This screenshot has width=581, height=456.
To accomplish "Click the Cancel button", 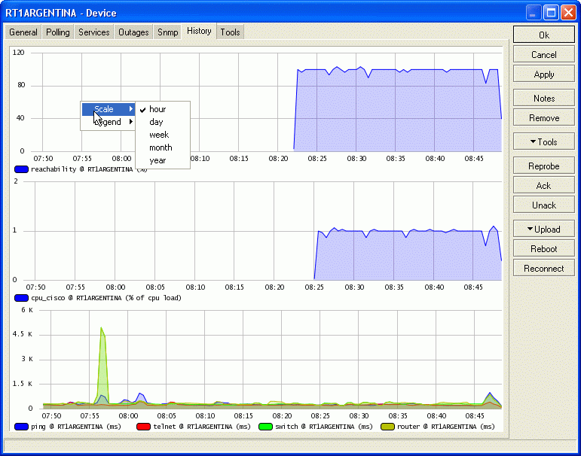I will tap(543, 54).
